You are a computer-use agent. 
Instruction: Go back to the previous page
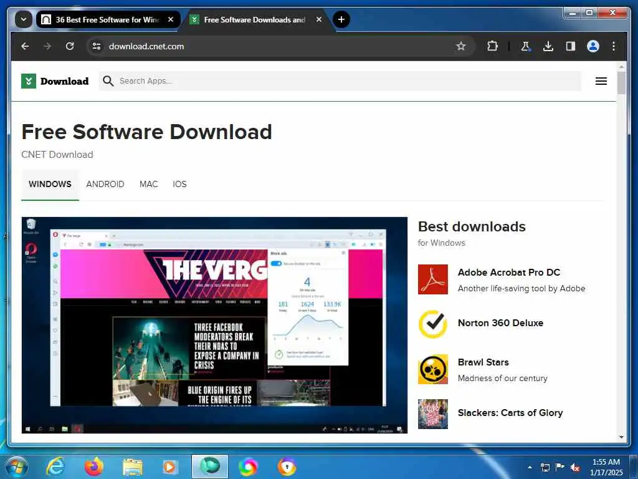point(25,46)
